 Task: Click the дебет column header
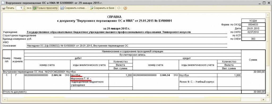click(x=78, y=58)
